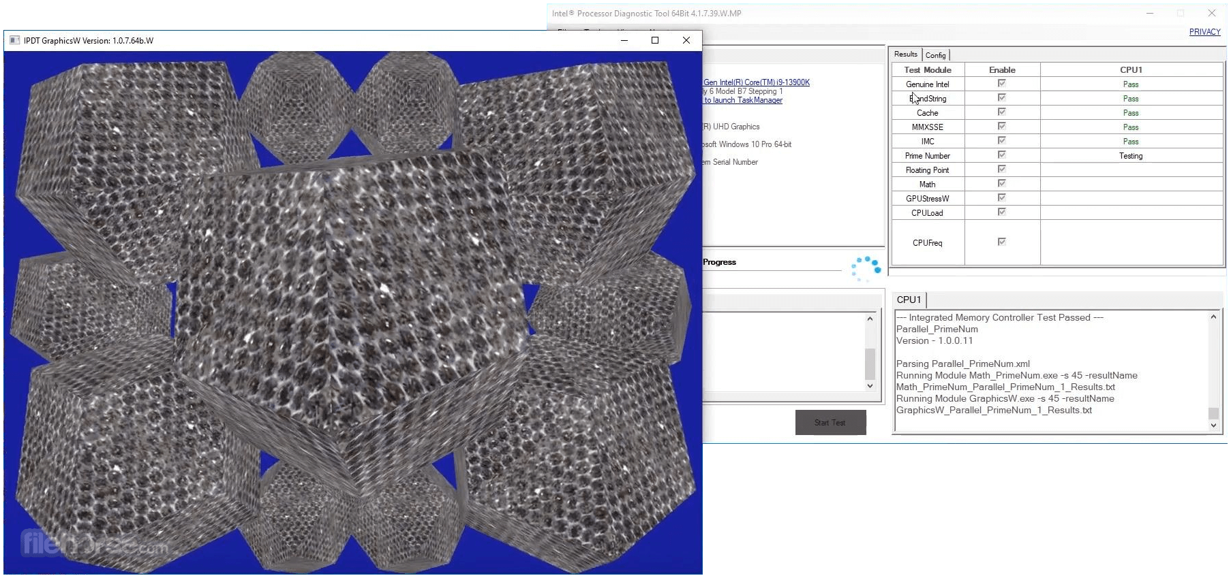Click the 'Running Module Math_PrimeNum.exe' log line
Viewport: 1231px width, 578px height.
[x=1017, y=375]
